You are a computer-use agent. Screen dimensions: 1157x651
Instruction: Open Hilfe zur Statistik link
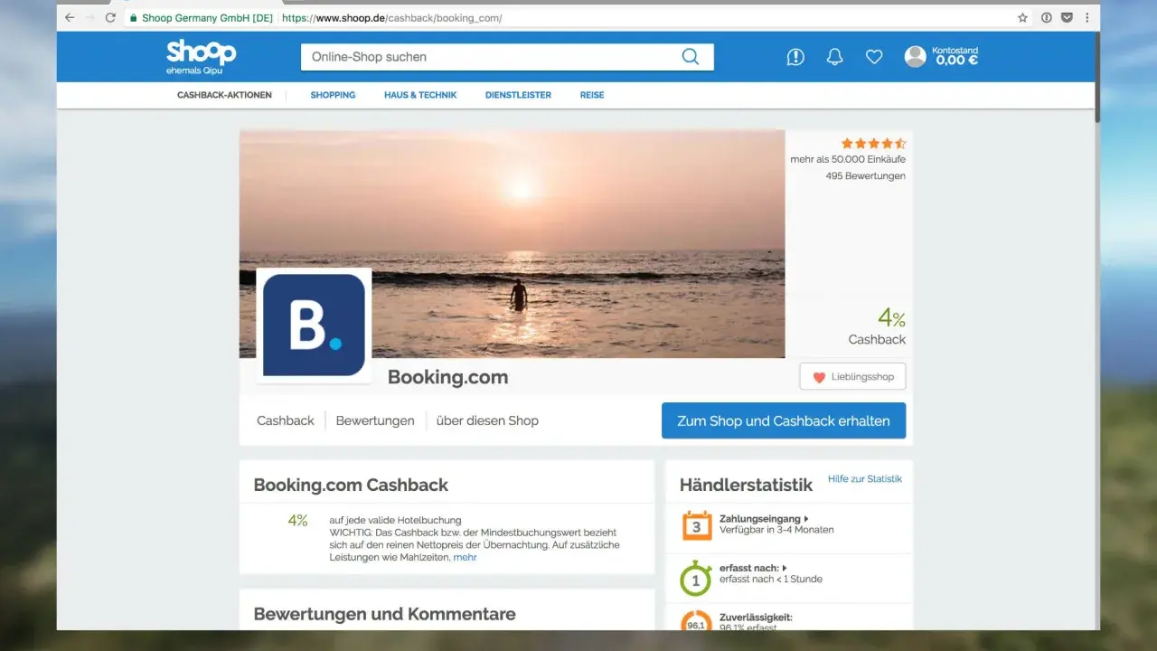coord(865,479)
